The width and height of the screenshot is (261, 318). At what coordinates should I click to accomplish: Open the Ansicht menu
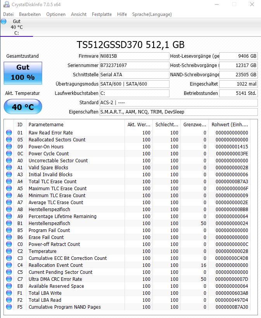pyautogui.click(x=79, y=14)
